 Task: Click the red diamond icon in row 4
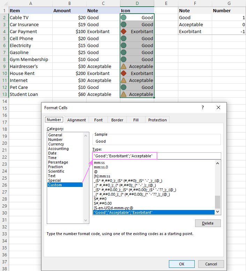pyautogui.click(x=124, y=31)
